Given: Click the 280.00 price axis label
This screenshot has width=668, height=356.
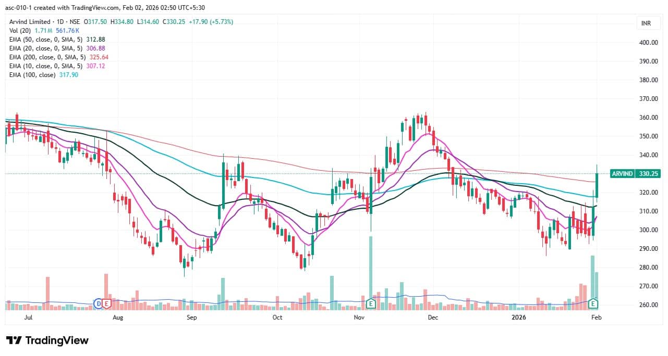Looking at the screenshot, I should [647, 268].
